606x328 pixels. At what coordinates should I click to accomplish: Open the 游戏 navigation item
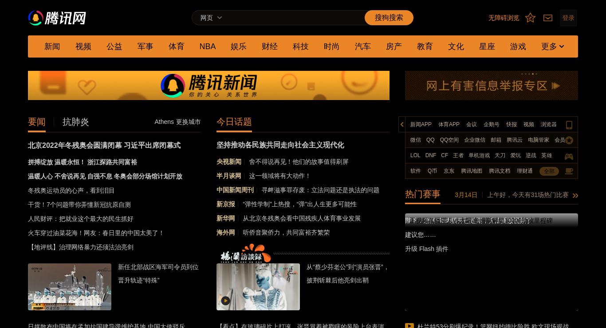(x=518, y=46)
